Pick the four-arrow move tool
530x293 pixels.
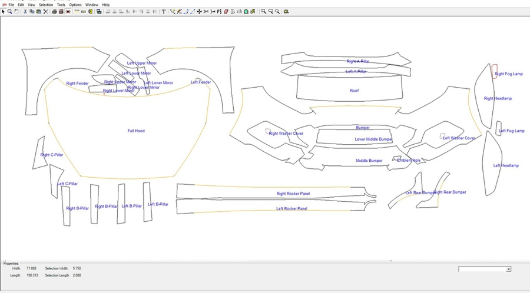[199, 12]
